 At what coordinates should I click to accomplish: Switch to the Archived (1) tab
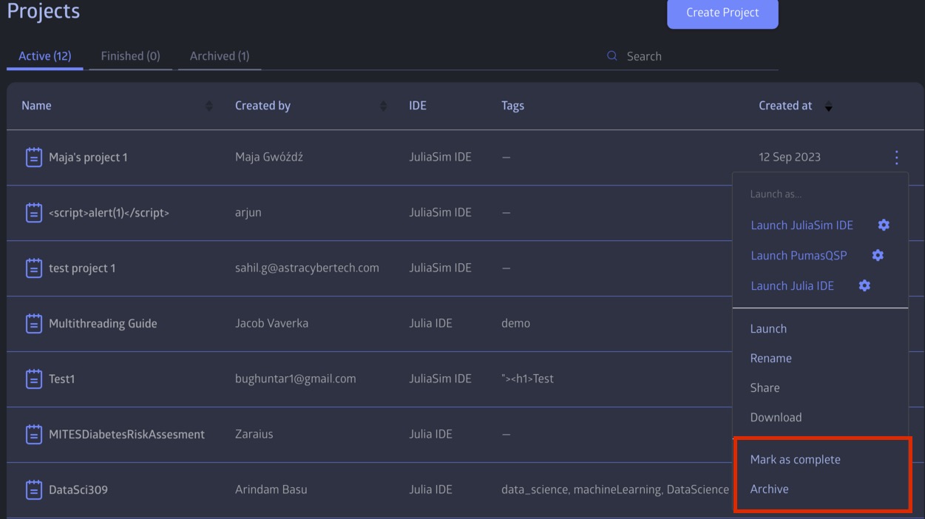220,56
